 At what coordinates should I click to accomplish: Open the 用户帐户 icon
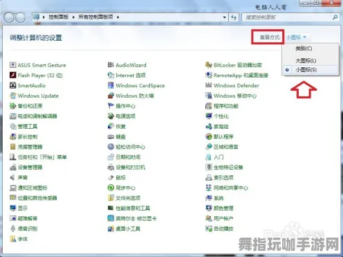pos(209,218)
